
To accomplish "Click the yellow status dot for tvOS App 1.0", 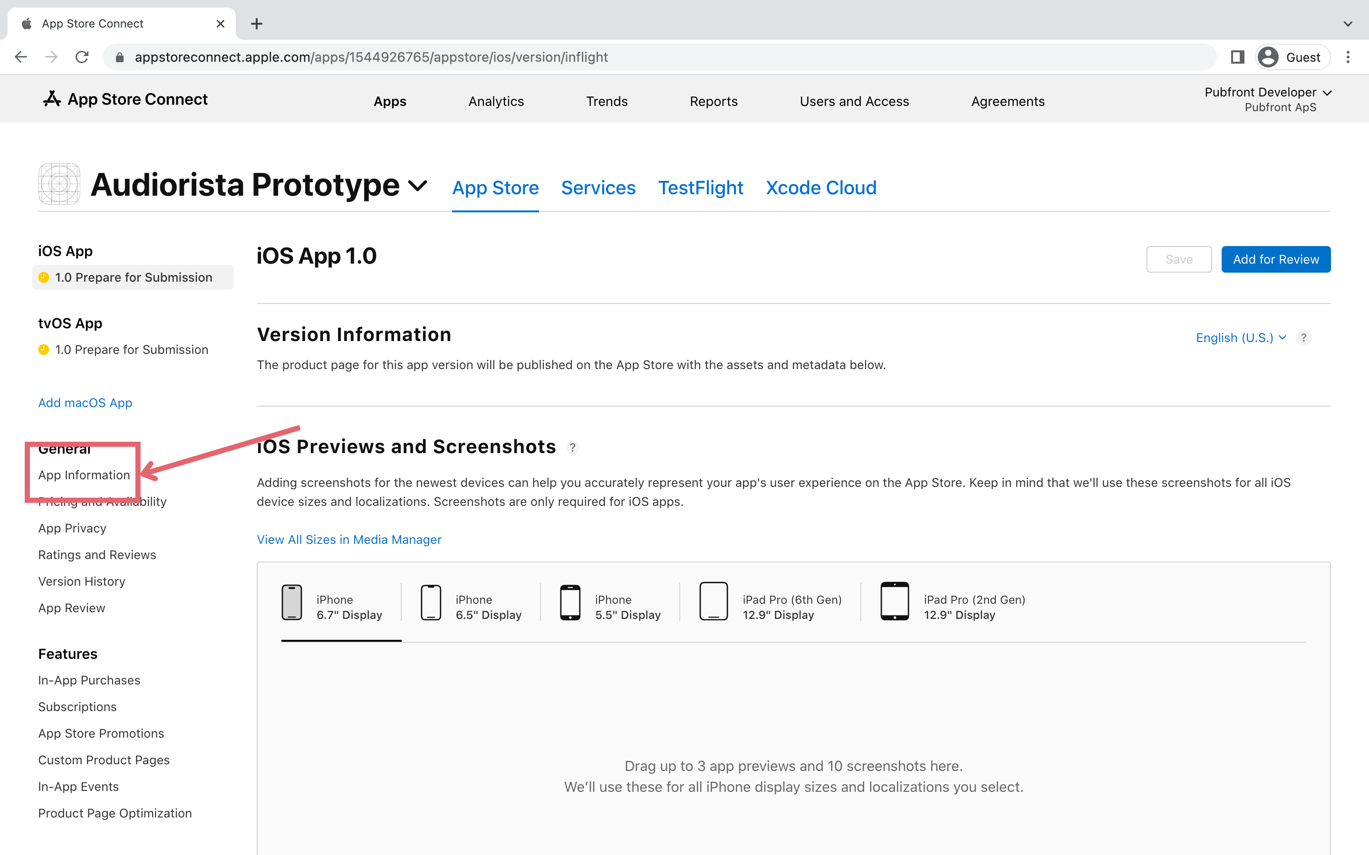I will (x=44, y=350).
